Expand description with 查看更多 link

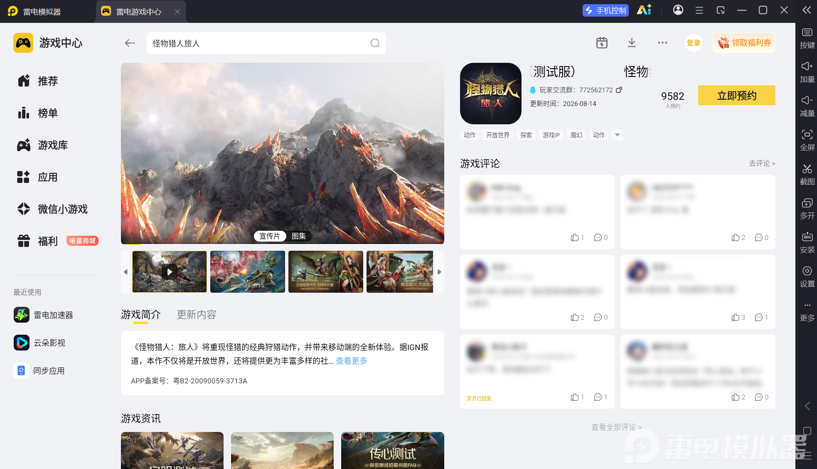(x=352, y=361)
